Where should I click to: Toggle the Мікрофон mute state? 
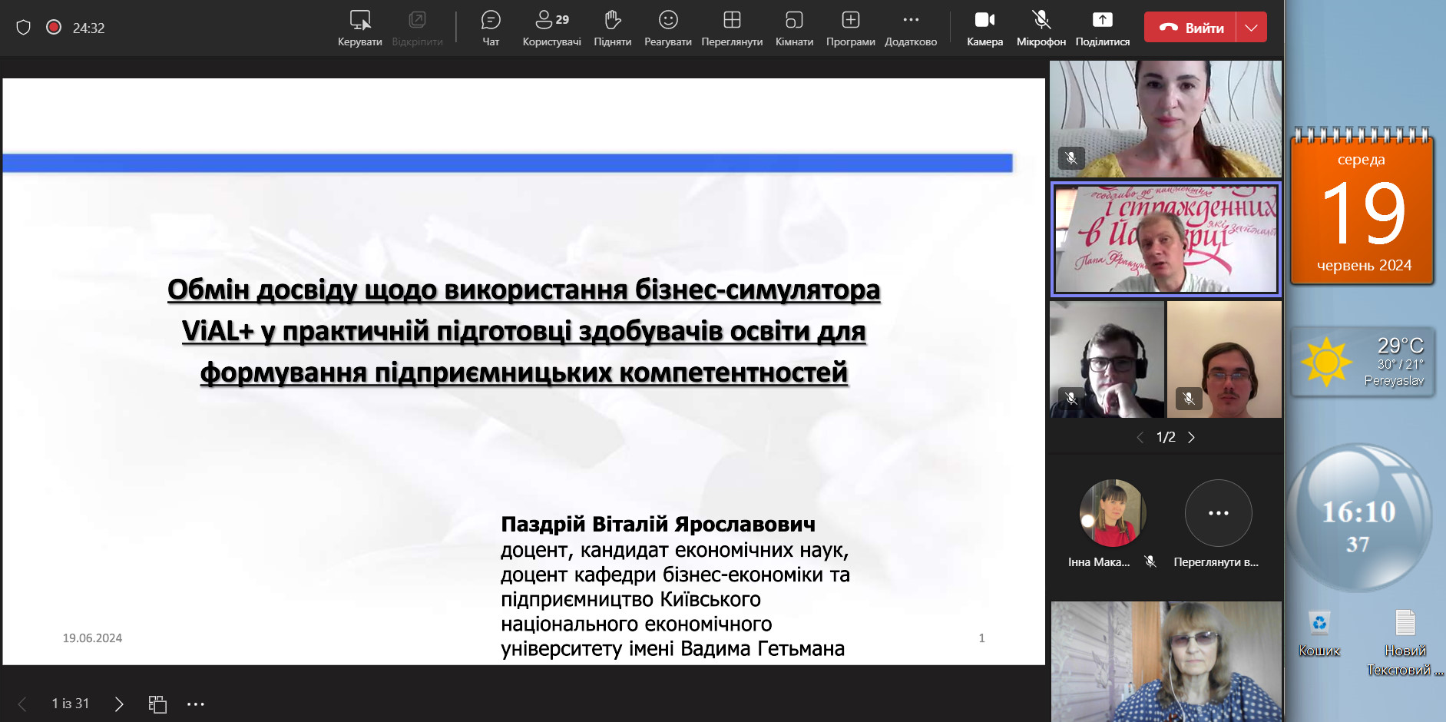coord(1041,28)
